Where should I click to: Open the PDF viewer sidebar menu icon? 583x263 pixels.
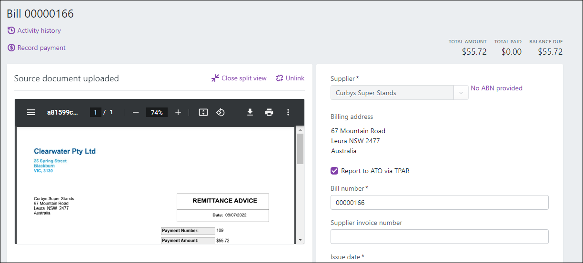[31, 112]
